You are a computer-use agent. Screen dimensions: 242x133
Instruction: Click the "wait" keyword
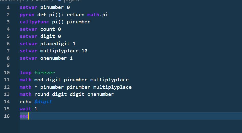(26, 109)
